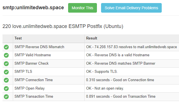This screenshot has height=103, width=179.
Task: Click the SMTP Valid Hostname test name
Action: 33,55
